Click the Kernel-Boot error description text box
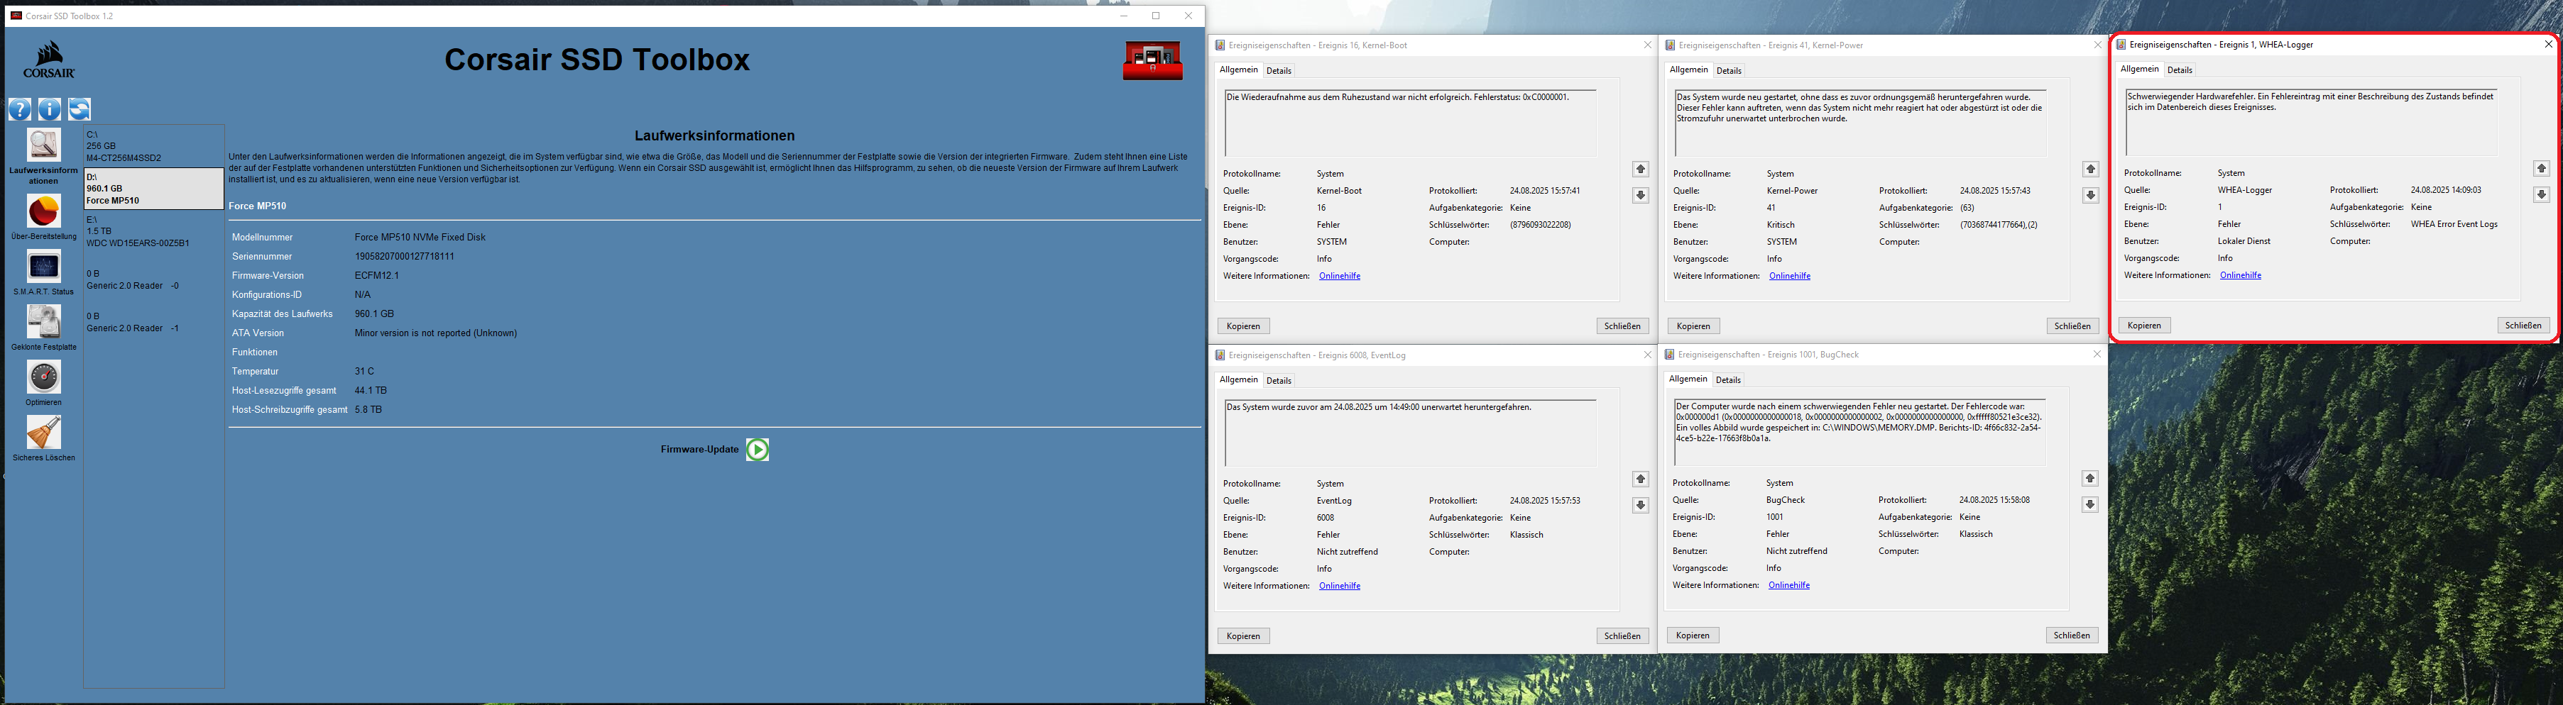2563x705 pixels. point(1411,122)
